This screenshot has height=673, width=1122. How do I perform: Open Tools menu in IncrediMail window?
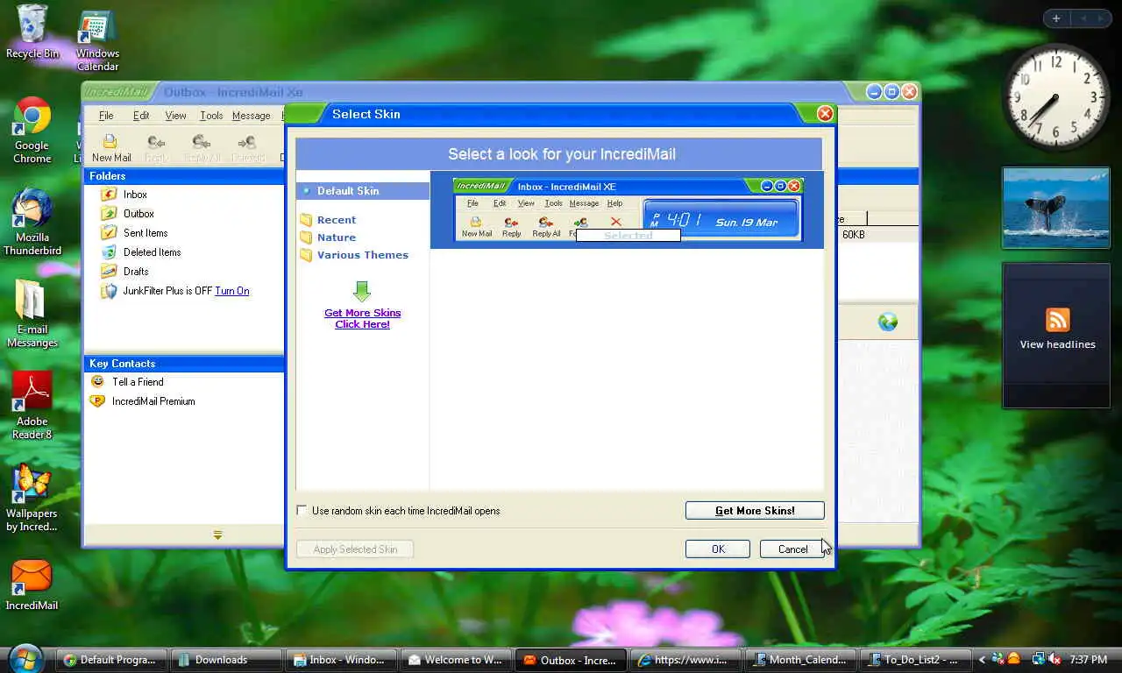[211, 116]
